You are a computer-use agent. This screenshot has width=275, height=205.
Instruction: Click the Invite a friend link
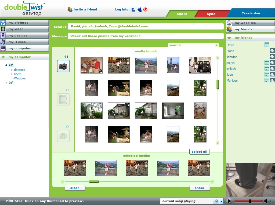85,9
